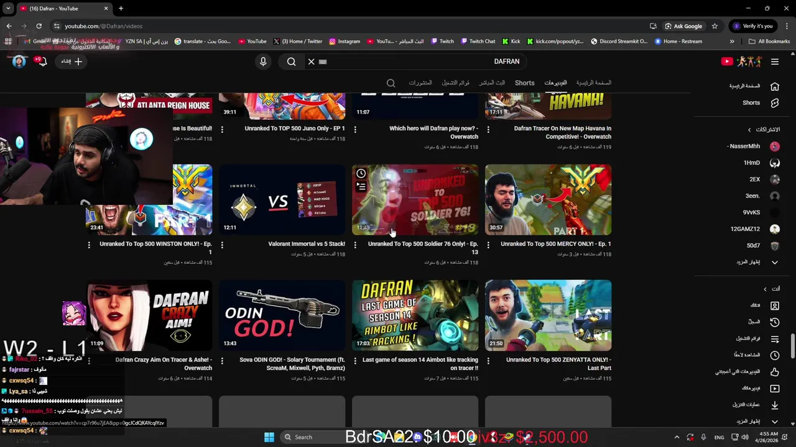Open the Downloads arrow icon in the sidebar

pos(775,405)
